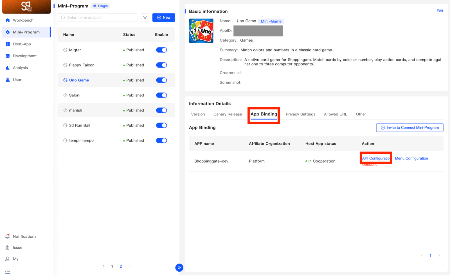Open Menu Configuration for Shoppinggate-dev
Viewport: 450px width, 275px height.
[411, 158]
